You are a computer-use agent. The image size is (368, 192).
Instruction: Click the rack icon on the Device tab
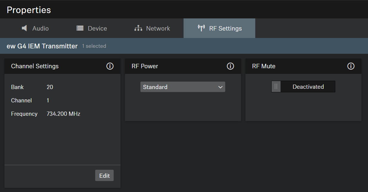[x=80, y=28]
